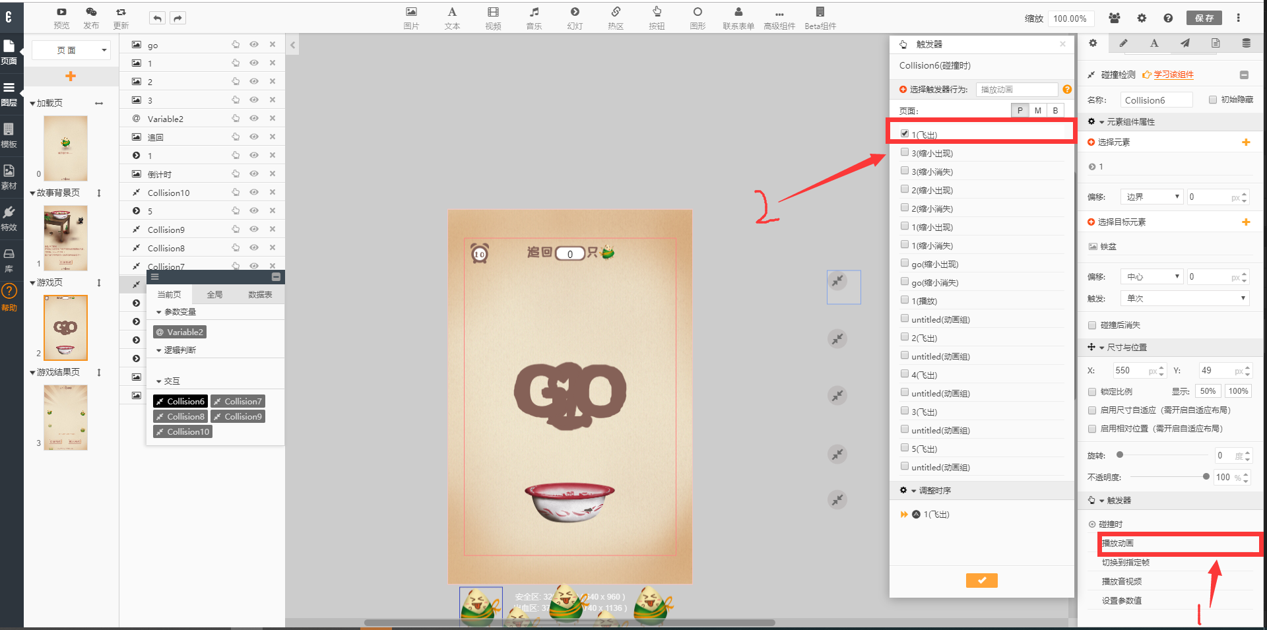
Task: Delete the Collision10 layer
Action: (273, 192)
